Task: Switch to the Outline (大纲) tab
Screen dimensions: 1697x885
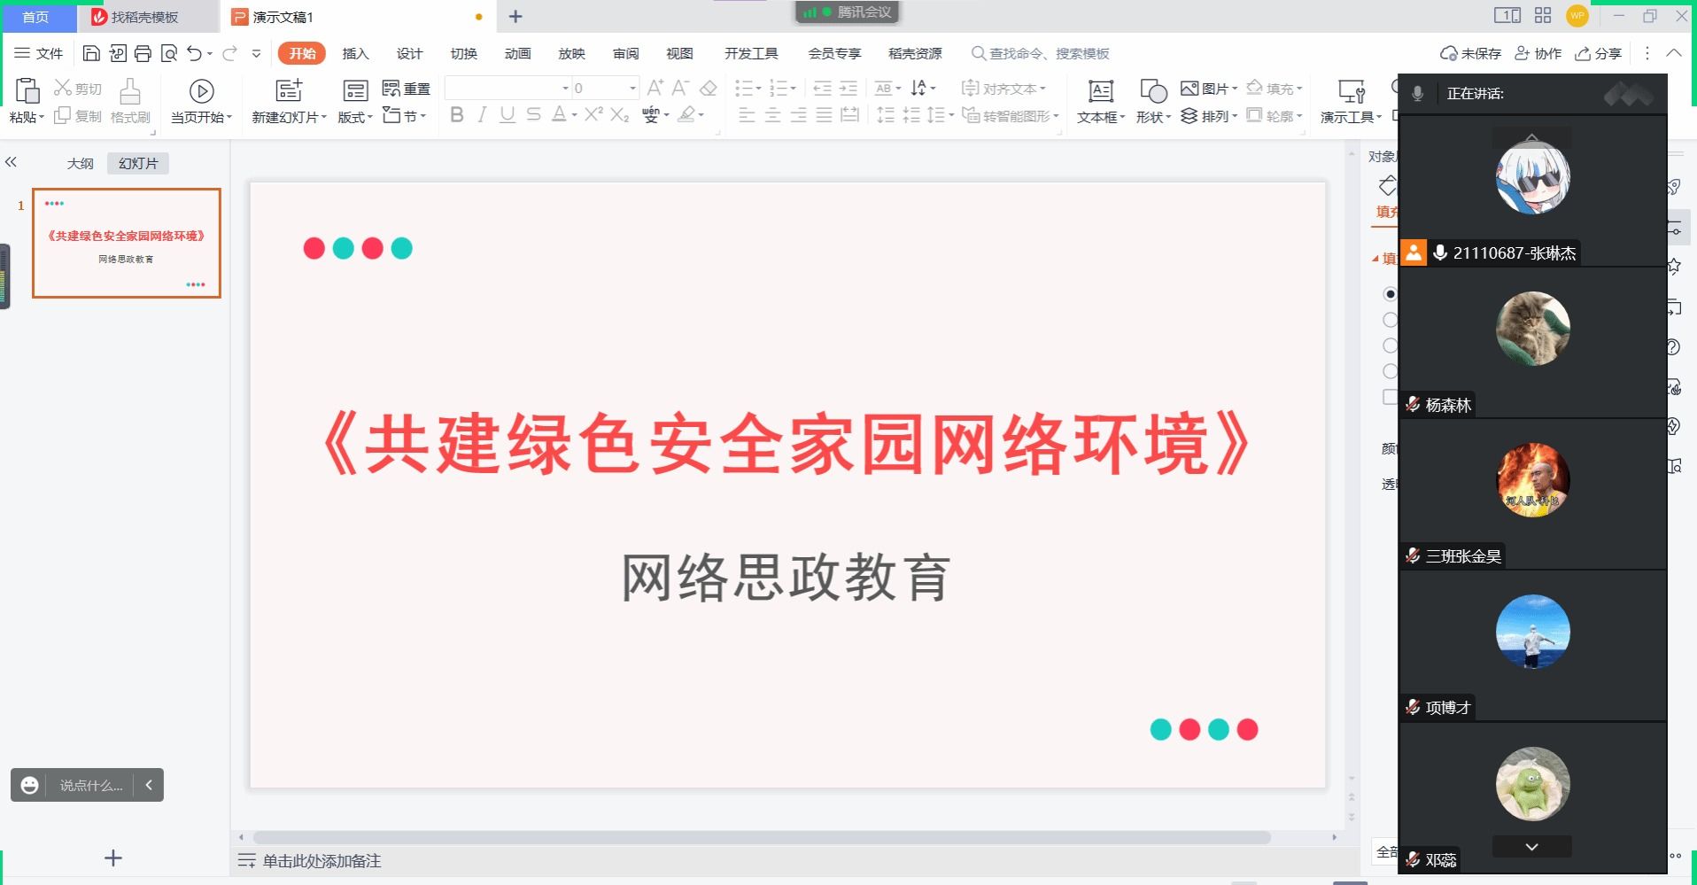Action: 80,163
